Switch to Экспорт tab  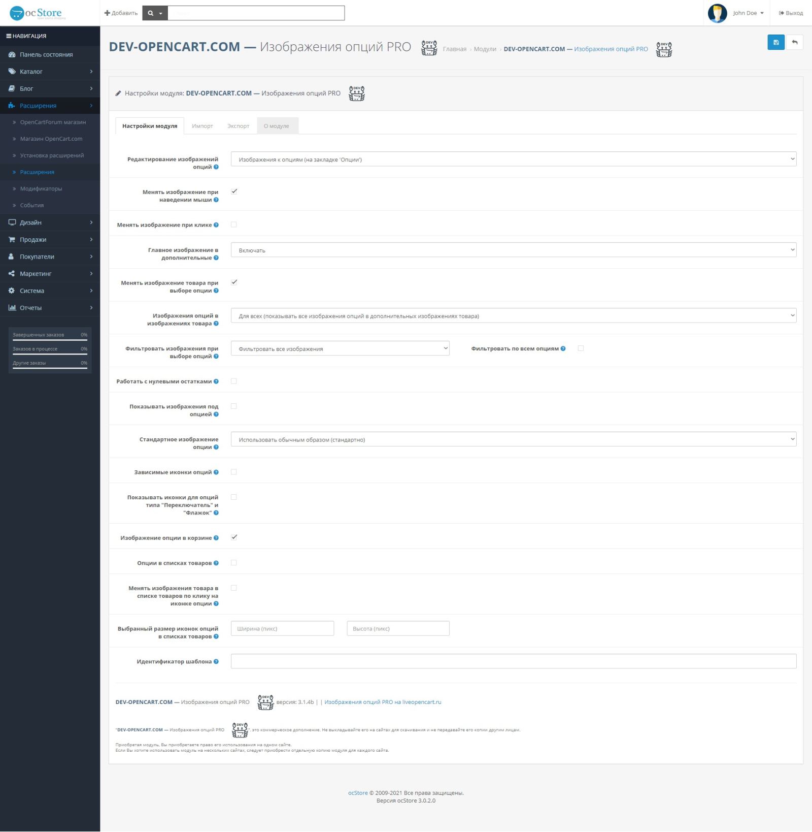pyautogui.click(x=238, y=126)
